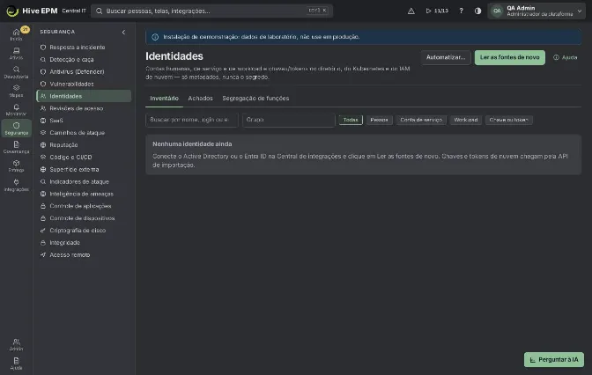
Task: Focus the Buscar por nome search field
Action: tap(192, 120)
